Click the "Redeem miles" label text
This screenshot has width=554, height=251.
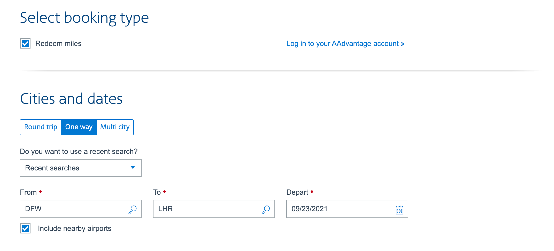(58, 44)
